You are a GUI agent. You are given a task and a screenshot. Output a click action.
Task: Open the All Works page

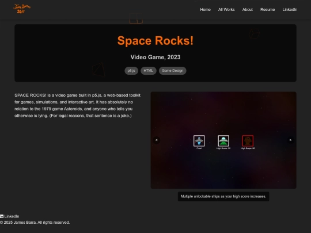tap(226, 10)
